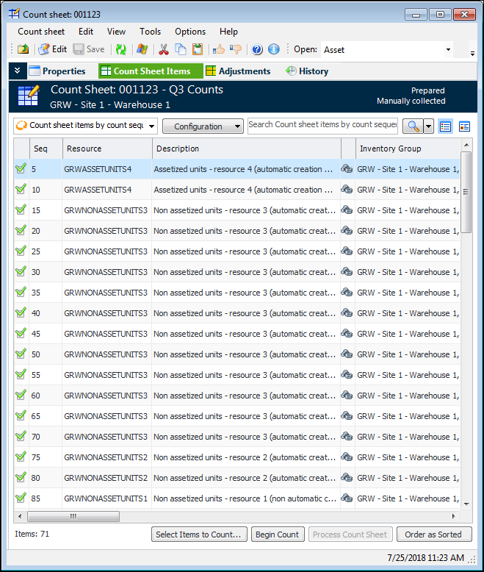Switch to the Adjustments tab
484x572 pixels.
click(x=237, y=71)
